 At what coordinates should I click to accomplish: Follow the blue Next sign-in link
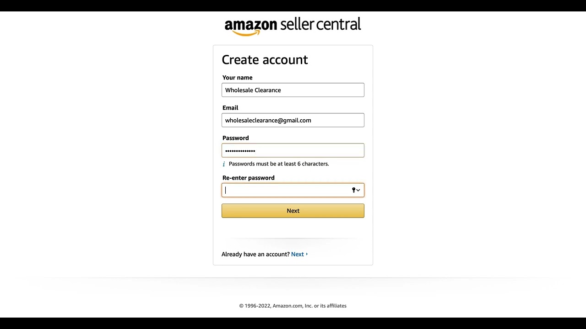coord(297,254)
